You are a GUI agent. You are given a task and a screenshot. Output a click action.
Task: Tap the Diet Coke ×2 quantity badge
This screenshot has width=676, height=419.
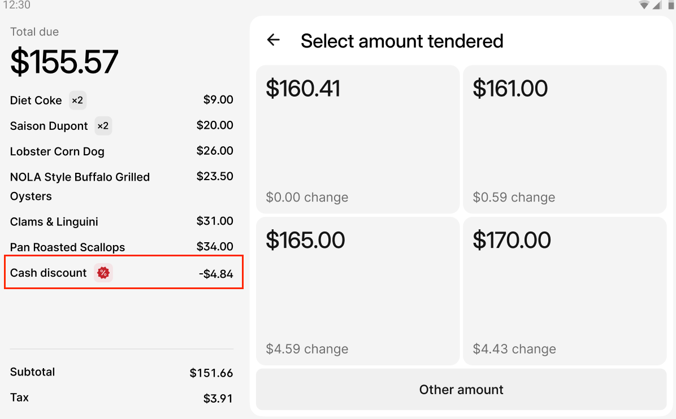point(77,101)
